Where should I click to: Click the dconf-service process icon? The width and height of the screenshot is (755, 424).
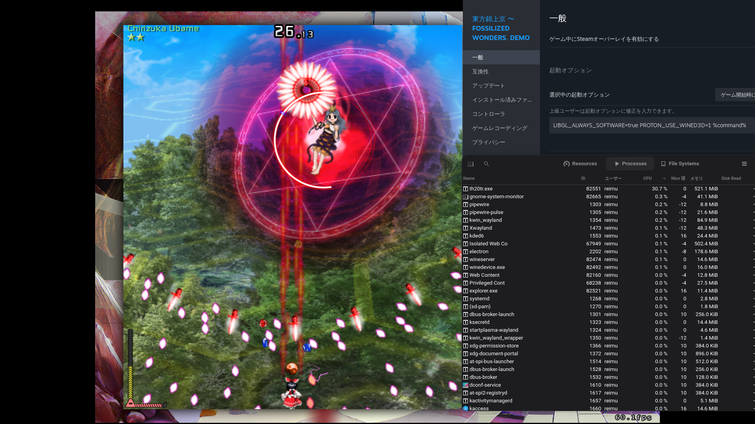[x=466, y=385]
